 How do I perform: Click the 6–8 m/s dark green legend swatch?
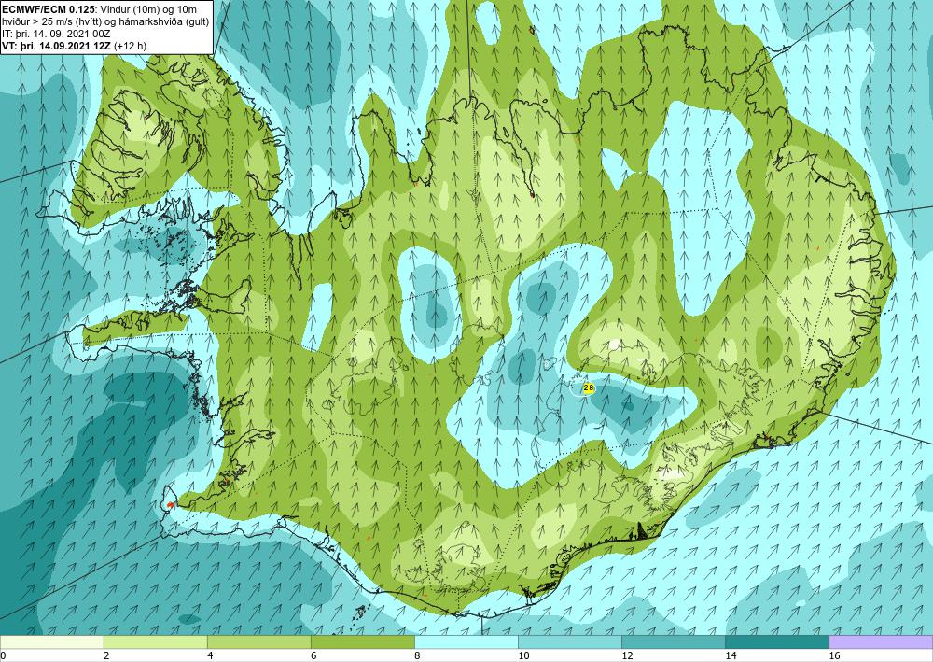[x=362, y=641]
